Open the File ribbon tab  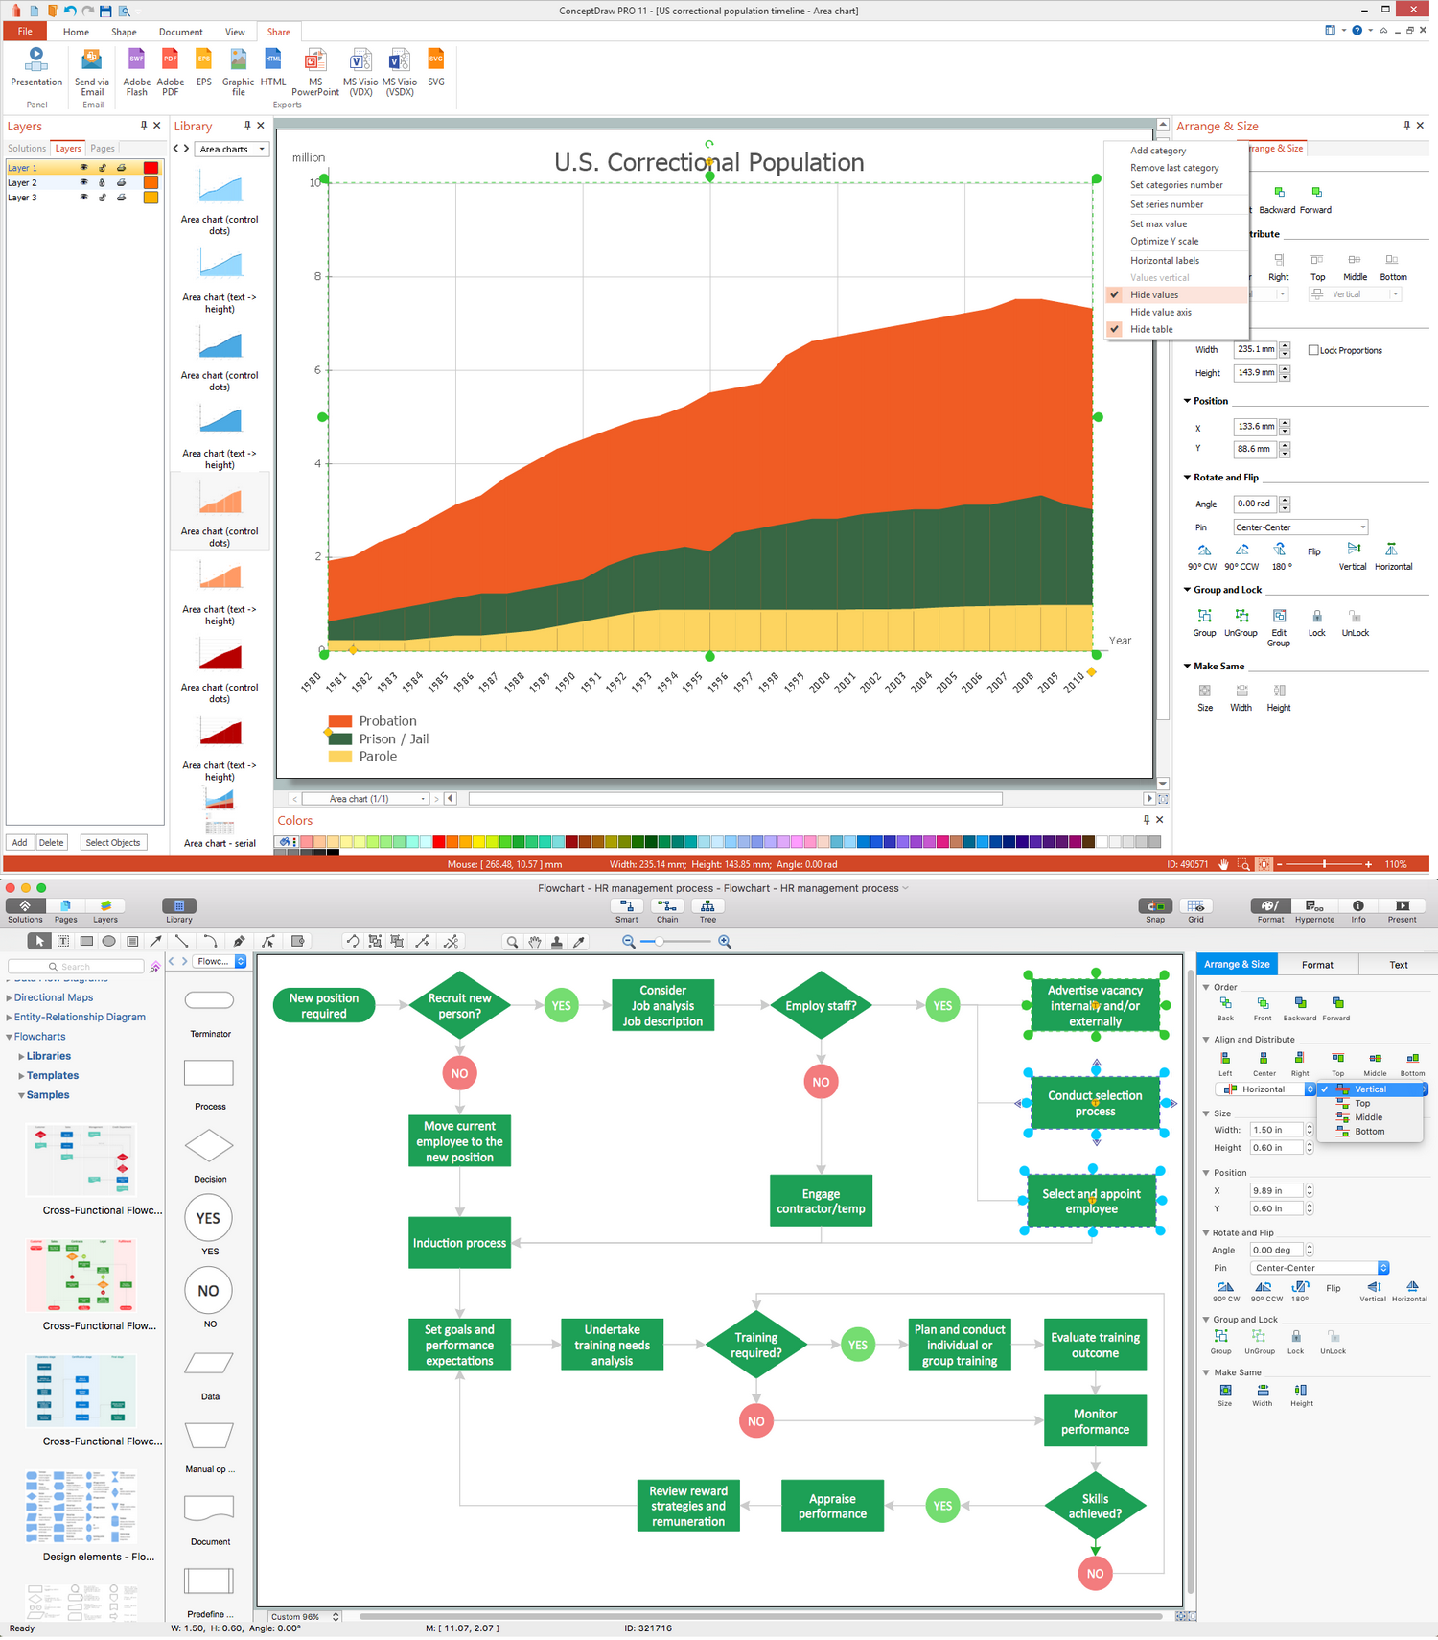point(25,32)
